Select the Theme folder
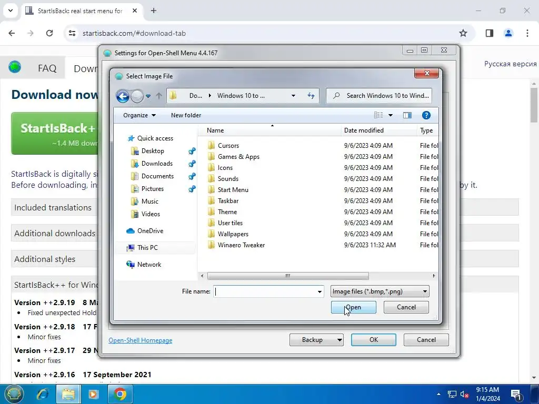The height and width of the screenshot is (404, 539). click(x=227, y=212)
